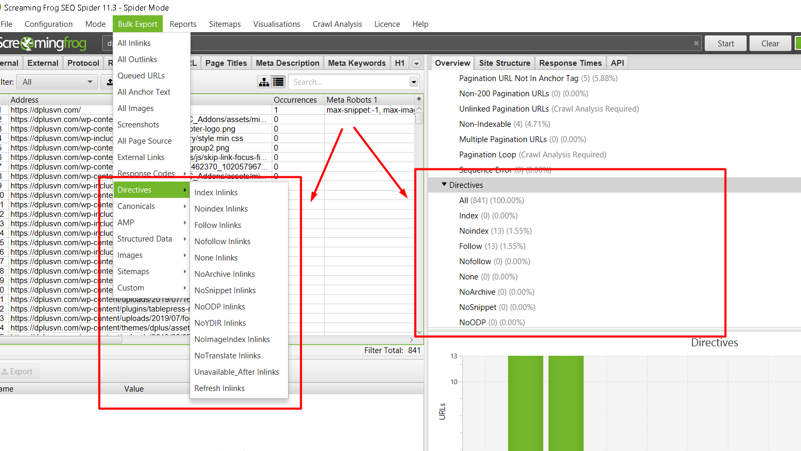Image resolution: width=801 pixels, height=451 pixels.
Task: Open the more tabs dropdown arrow
Action: [417, 64]
